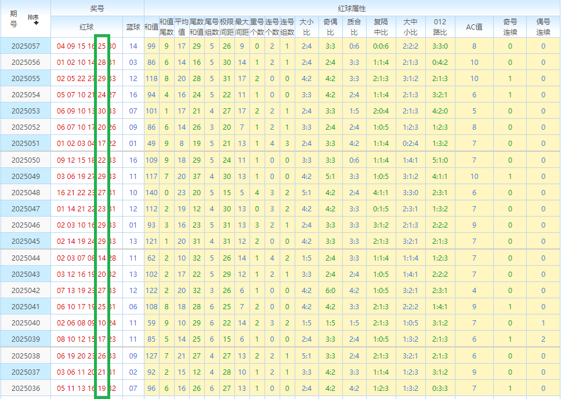Click the 连号组数 column header
Image resolution: width=561 pixels, height=399 pixels.
(x=287, y=27)
